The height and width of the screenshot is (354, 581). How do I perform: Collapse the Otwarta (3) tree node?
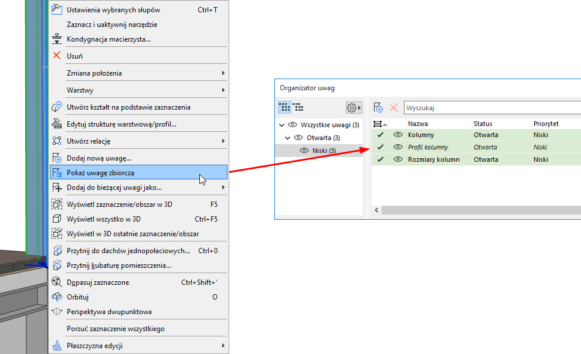point(287,138)
